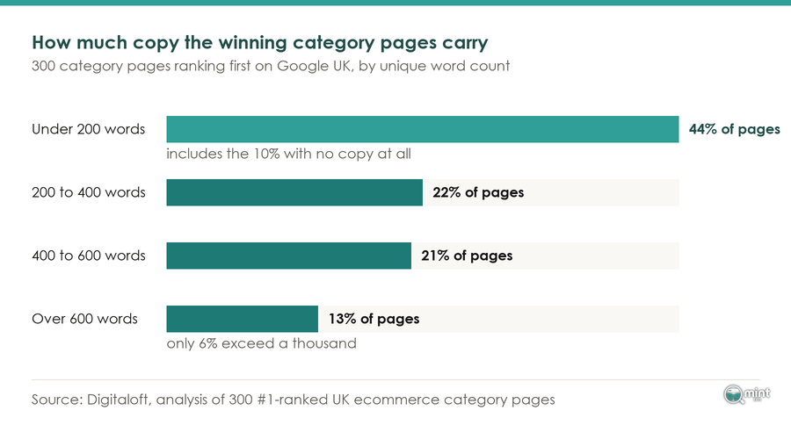Select the 200 to 400 words bar
The width and height of the screenshot is (791, 425).
294,192
